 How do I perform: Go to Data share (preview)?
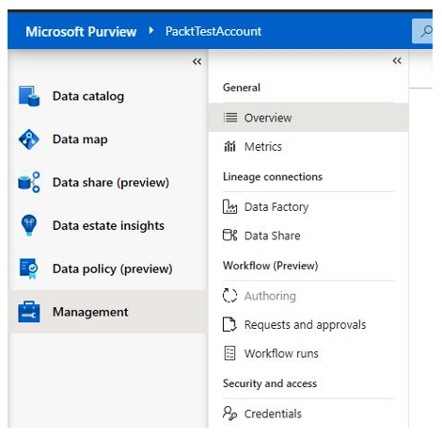pyautogui.click(x=107, y=182)
